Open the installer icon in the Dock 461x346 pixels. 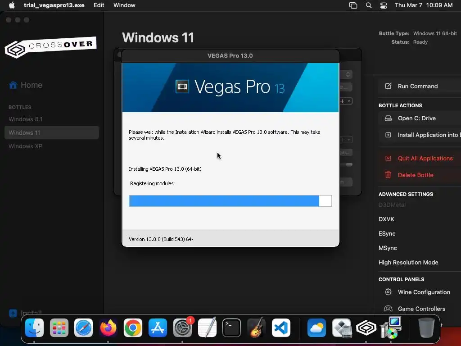tap(391, 328)
